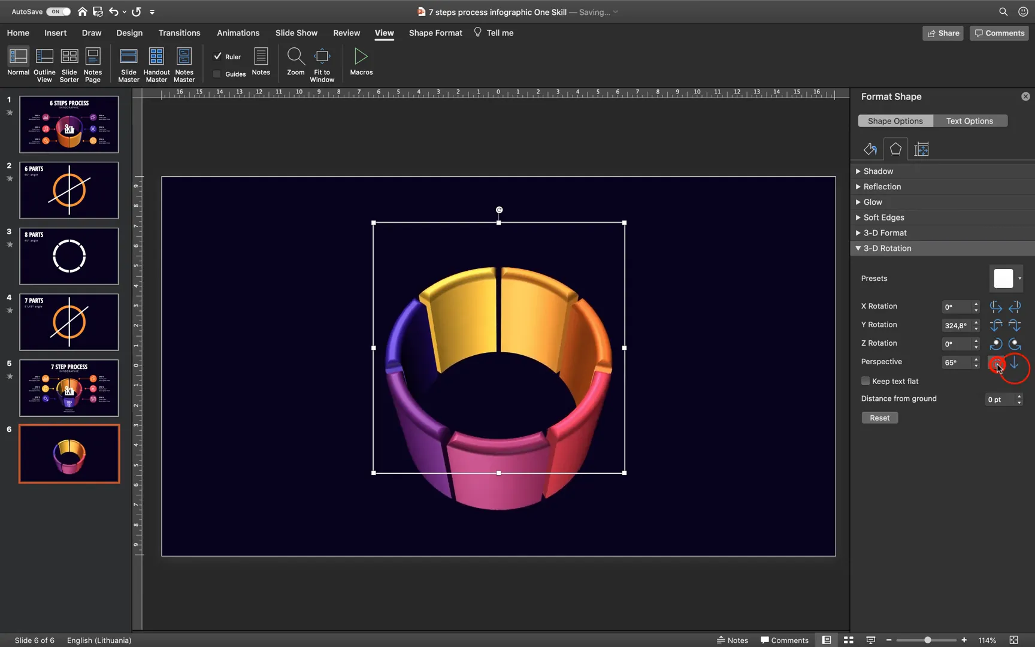Click the Reset button in 3-D Rotation
This screenshot has width=1035, height=647.
pos(879,418)
